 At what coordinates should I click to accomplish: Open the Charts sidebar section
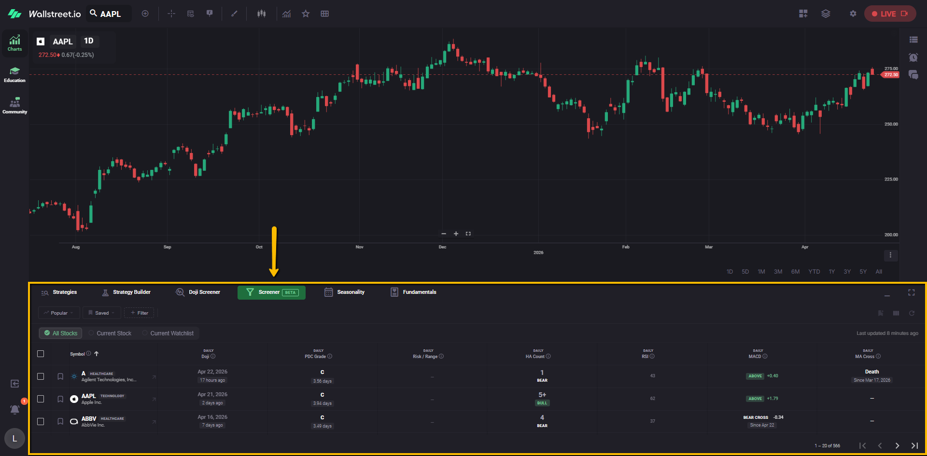point(14,43)
